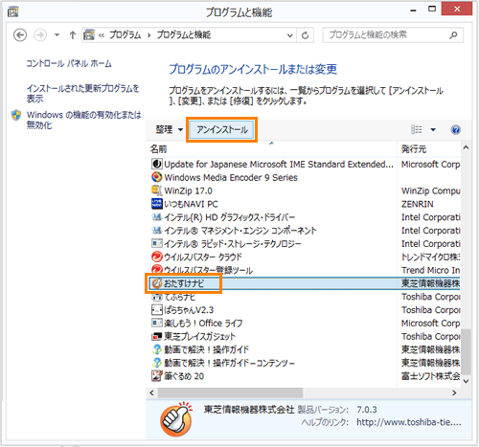
Task: Click 富士ソフト株式会 publisher cell
Action: (430, 376)
